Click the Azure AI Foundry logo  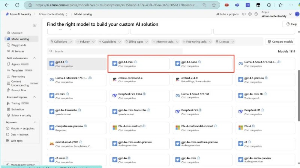coord(7,14)
